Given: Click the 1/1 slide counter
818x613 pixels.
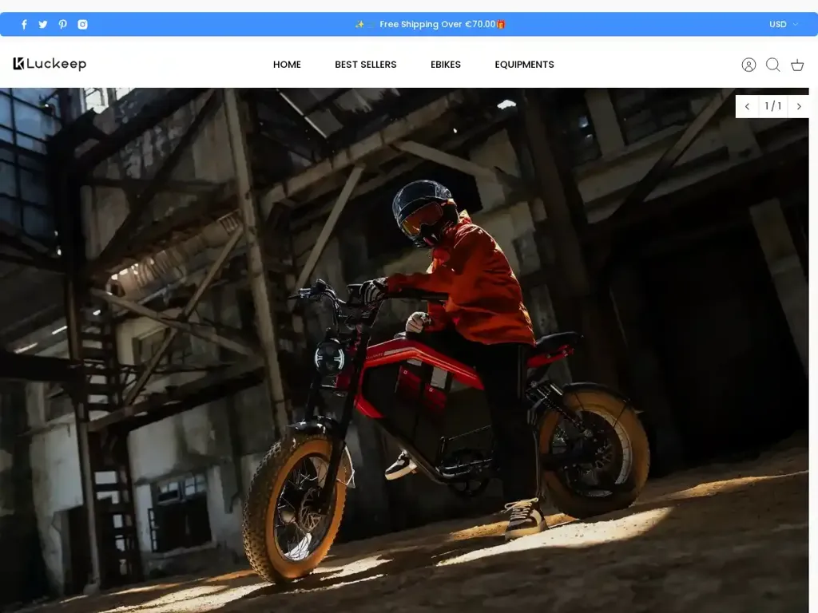Looking at the screenshot, I should tap(772, 106).
